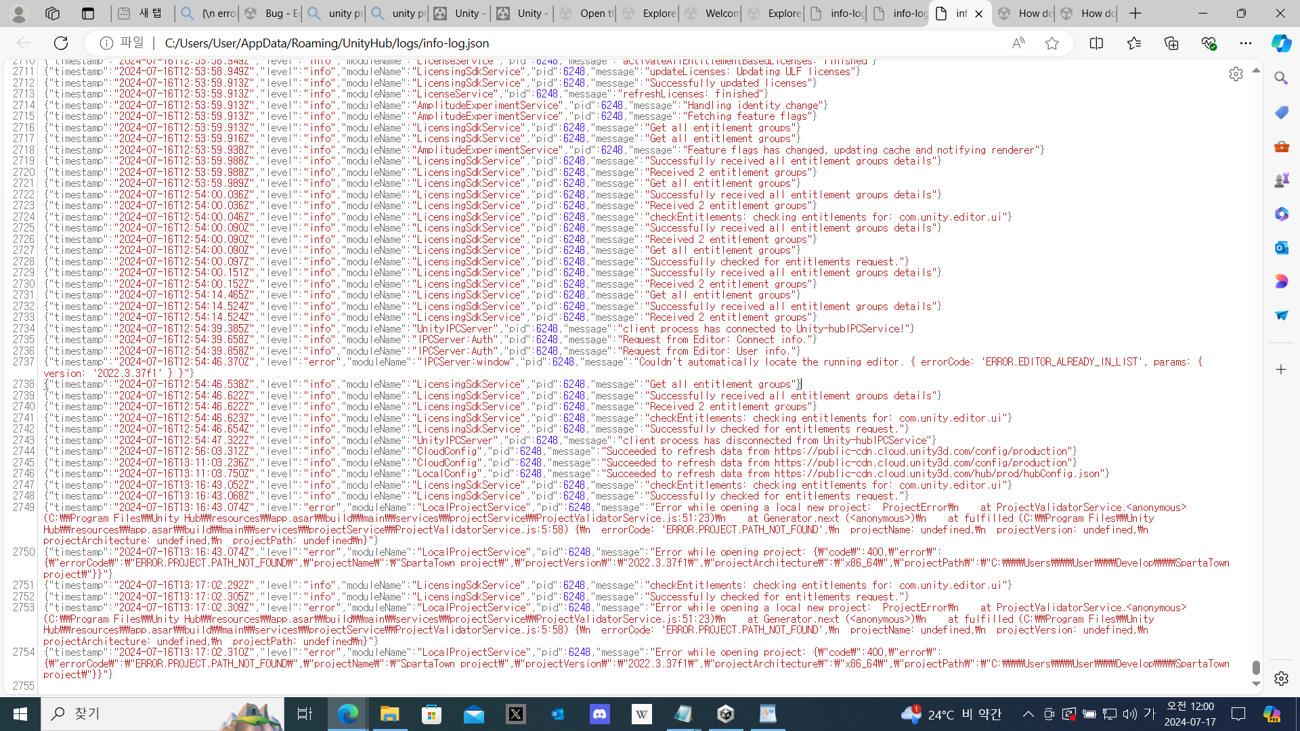Open a new tab with plus button
Image resolution: width=1300 pixels, height=731 pixels.
[x=1135, y=13]
